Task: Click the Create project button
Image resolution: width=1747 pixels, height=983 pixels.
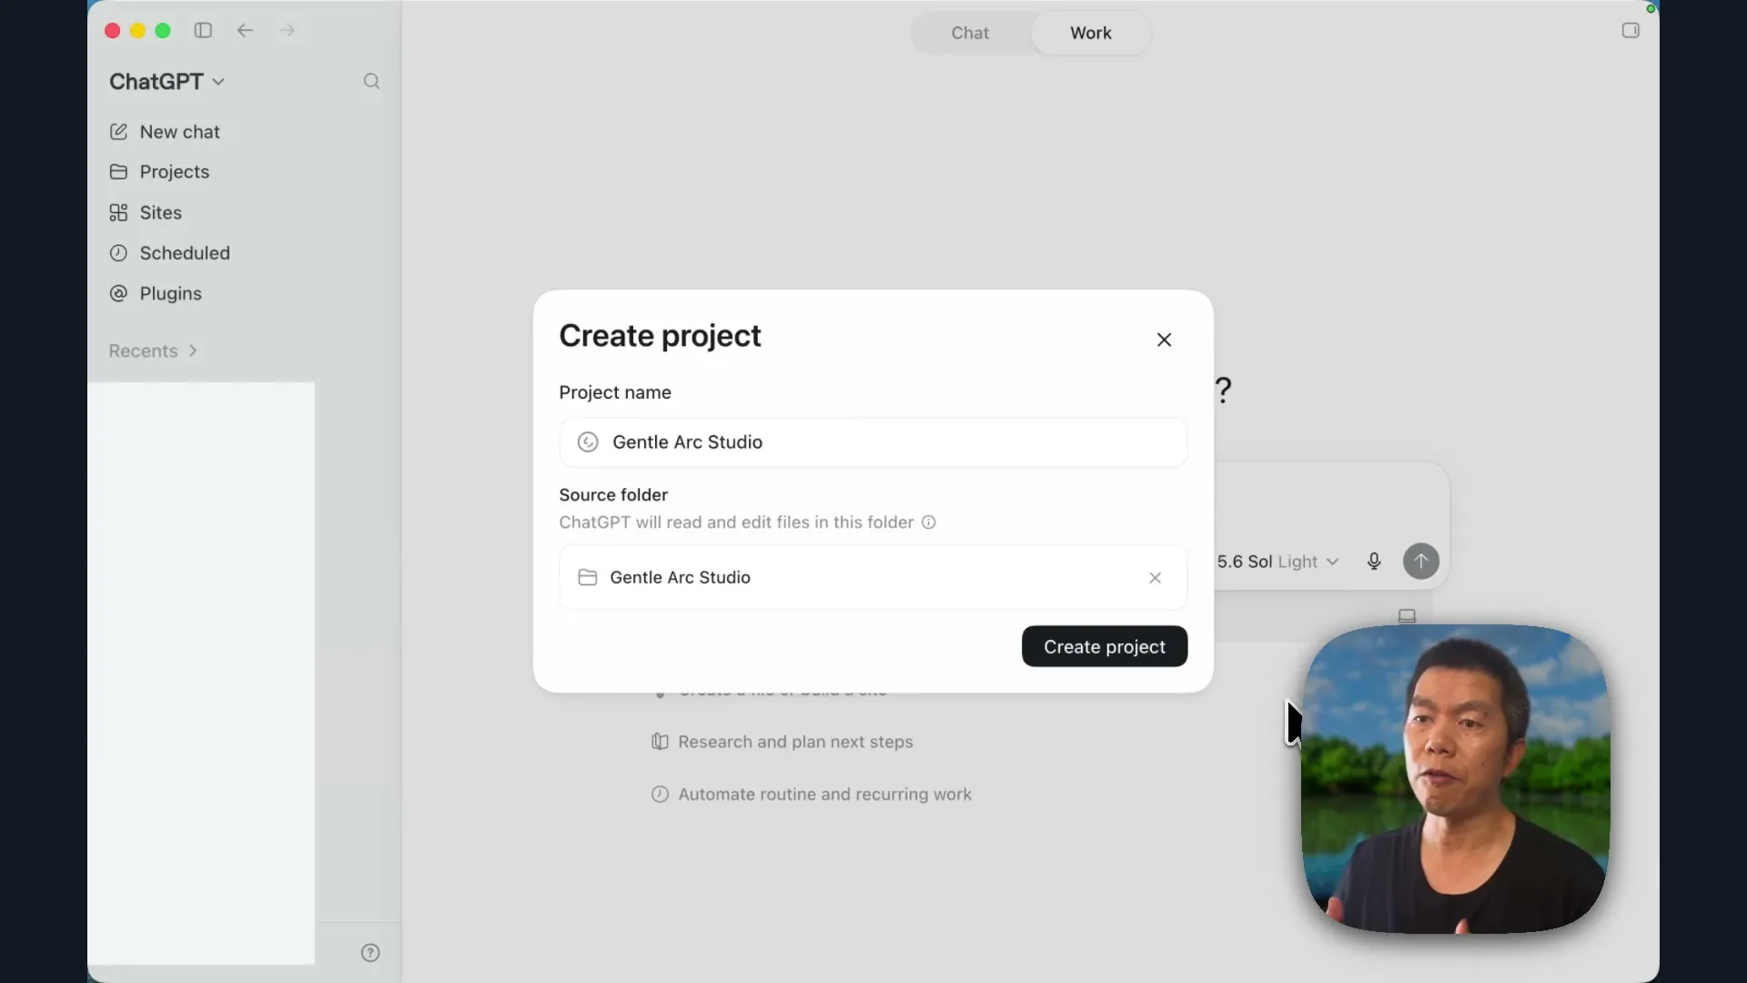Action: coord(1104,646)
